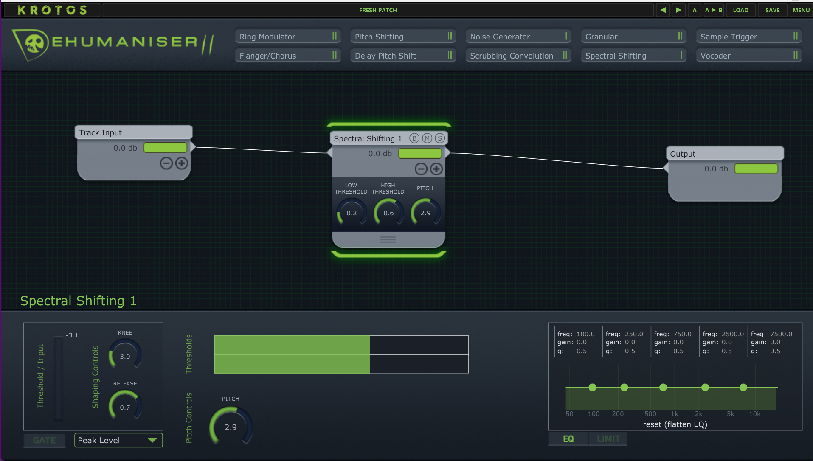
Task: Select the 100 Hz EQ band point
Action: click(x=592, y=387)
